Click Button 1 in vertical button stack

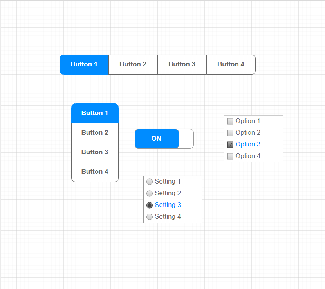click(95, 113)
